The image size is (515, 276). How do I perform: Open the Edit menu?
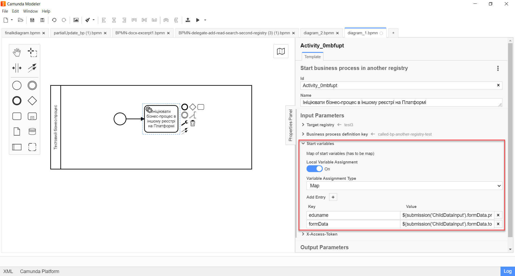15,11
